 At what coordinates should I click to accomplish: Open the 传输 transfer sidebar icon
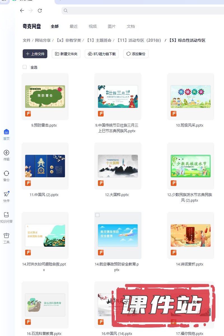pos(6,153)
